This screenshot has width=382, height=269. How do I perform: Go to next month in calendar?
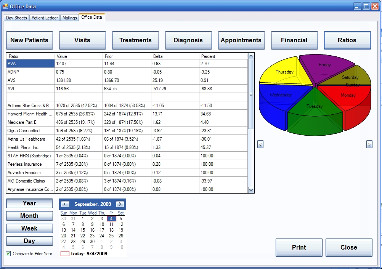(x=120, y=204)
